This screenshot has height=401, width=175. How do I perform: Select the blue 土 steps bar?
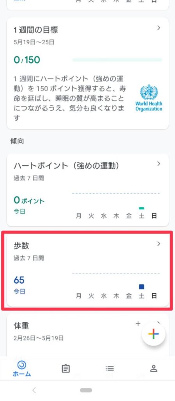point(142,287)
